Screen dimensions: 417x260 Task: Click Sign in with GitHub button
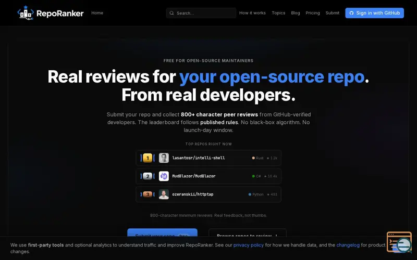374,13
